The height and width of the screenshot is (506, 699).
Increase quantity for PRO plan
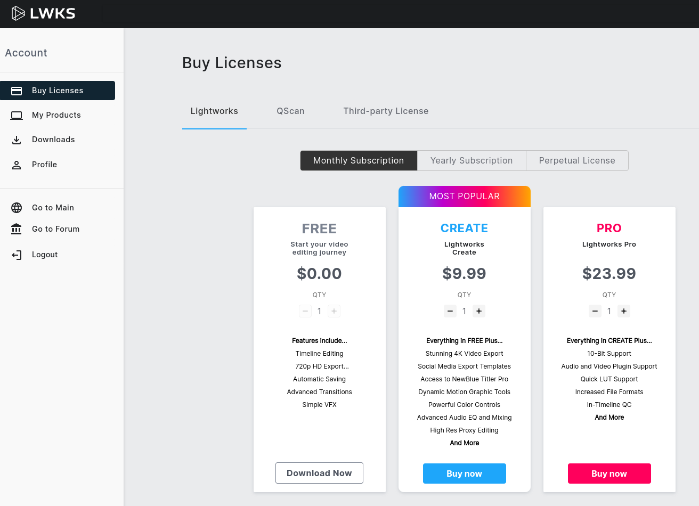(x=623, y=311)
